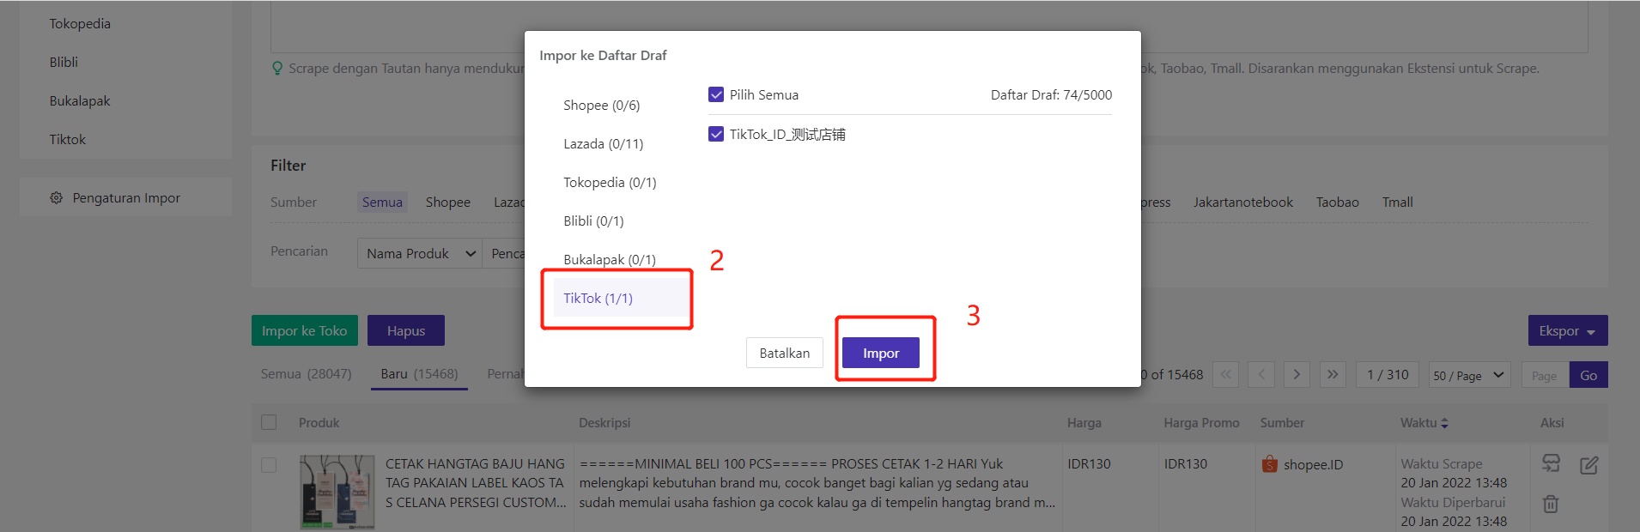The width and height of the screenshot is (1640, 532).
Task: Click the edit pencil icon in the Aksi column
Action: click(1588, 465)
